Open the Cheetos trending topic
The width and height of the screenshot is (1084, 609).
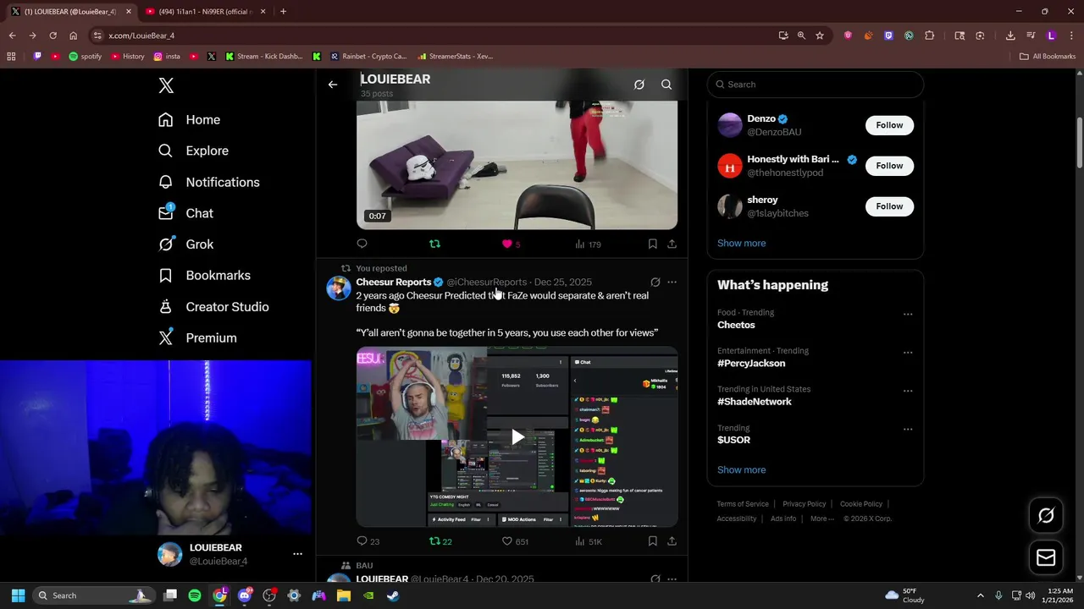click(736, 325)
